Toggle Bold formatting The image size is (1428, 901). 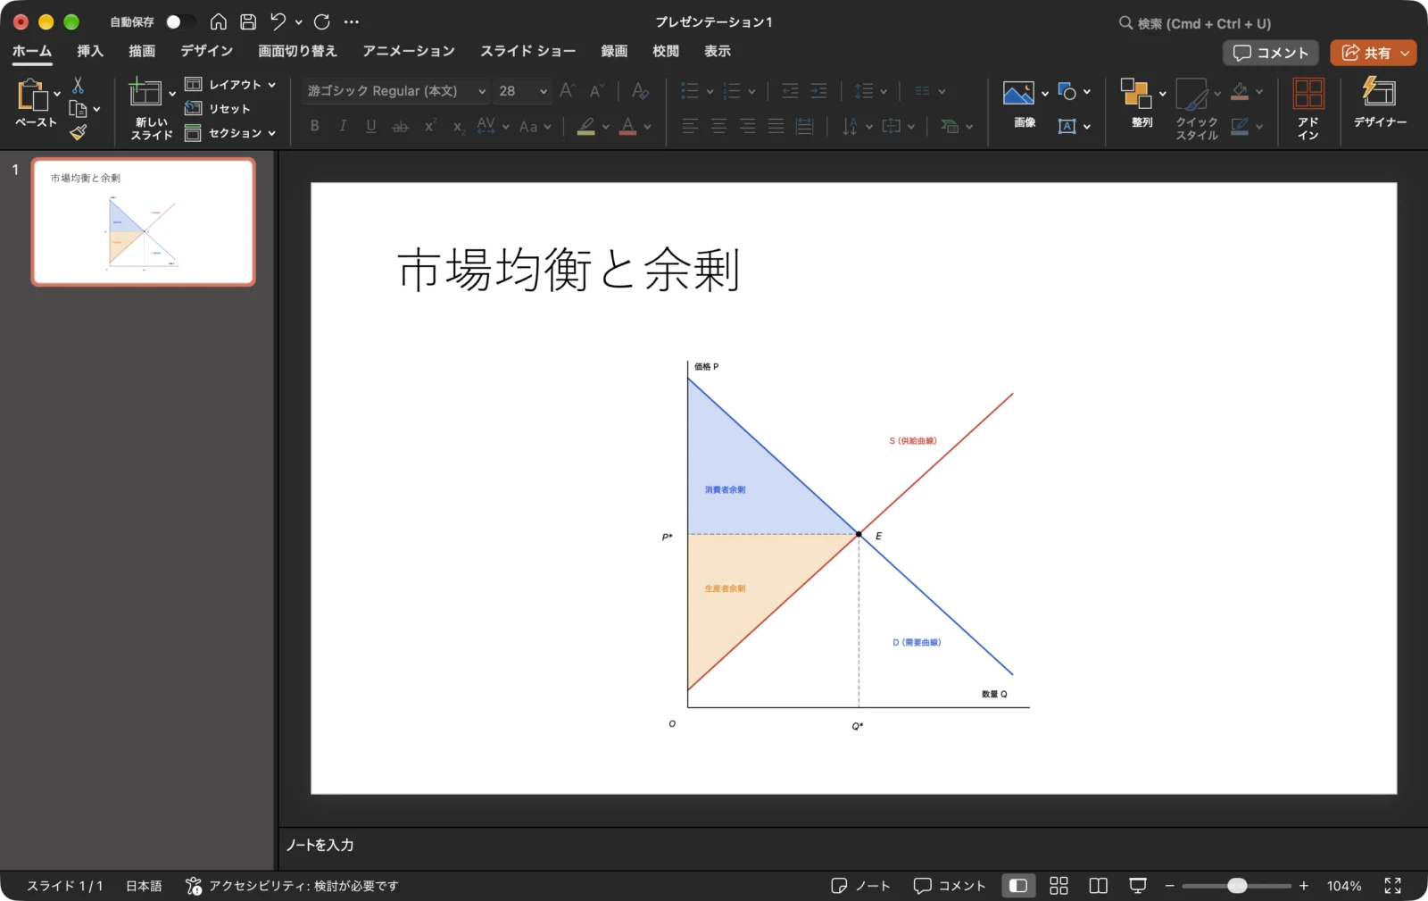[x=315, y=127]
